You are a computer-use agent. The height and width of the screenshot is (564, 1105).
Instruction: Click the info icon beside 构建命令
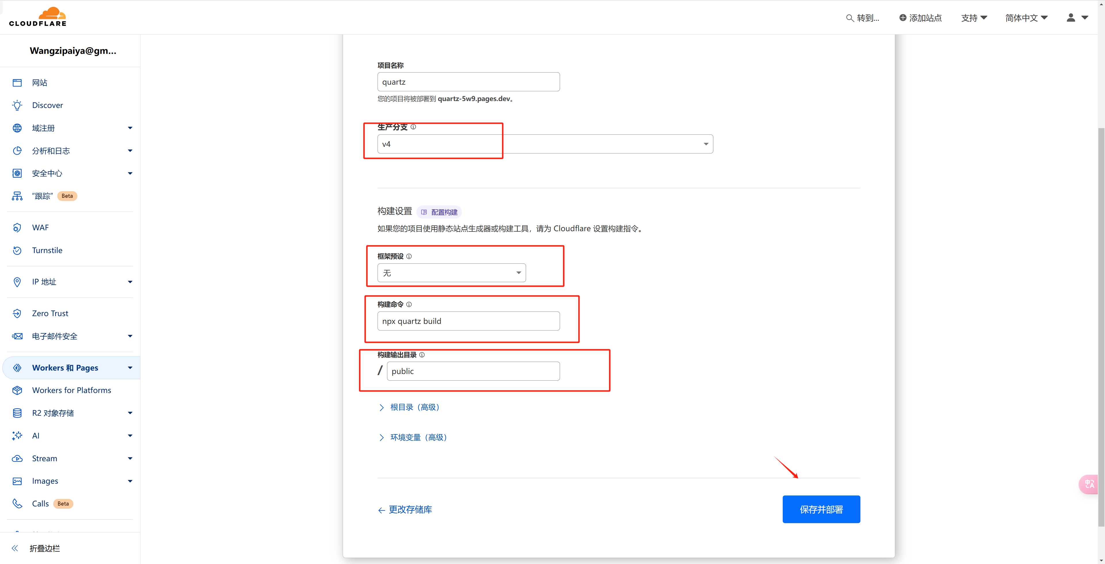(409, 304)
